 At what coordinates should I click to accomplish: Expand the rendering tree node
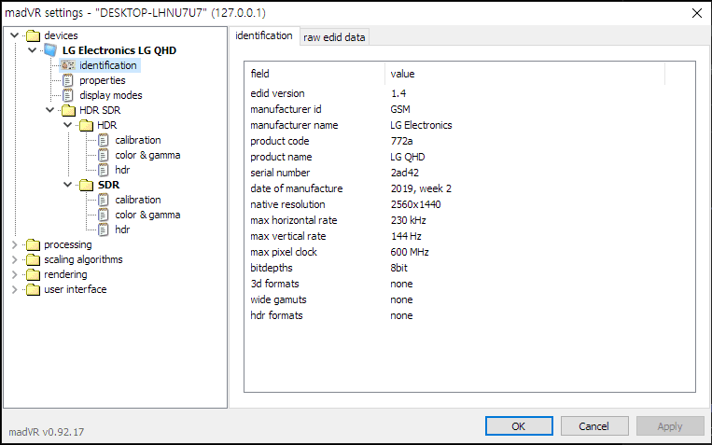[x=15, y=274]
